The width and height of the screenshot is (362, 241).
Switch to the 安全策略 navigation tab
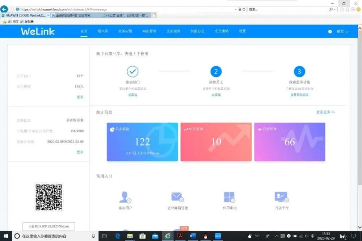click(222, 31)
